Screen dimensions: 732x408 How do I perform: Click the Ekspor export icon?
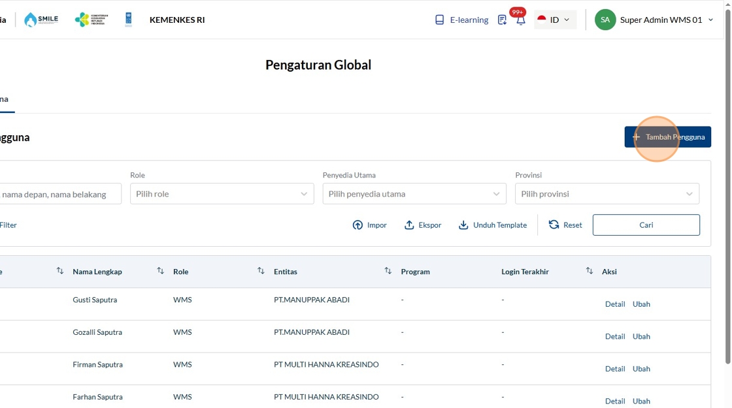(409, 225)
